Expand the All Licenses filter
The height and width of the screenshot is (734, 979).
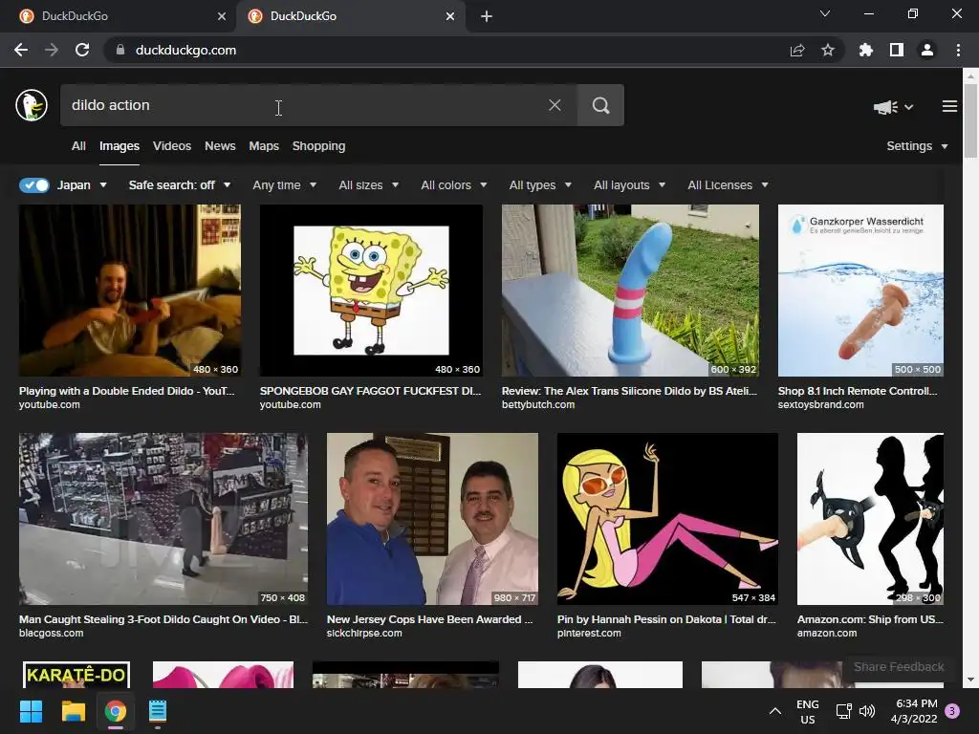(728, 185)
